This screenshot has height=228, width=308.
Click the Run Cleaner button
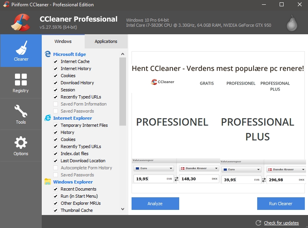click(x=281, y=204)
